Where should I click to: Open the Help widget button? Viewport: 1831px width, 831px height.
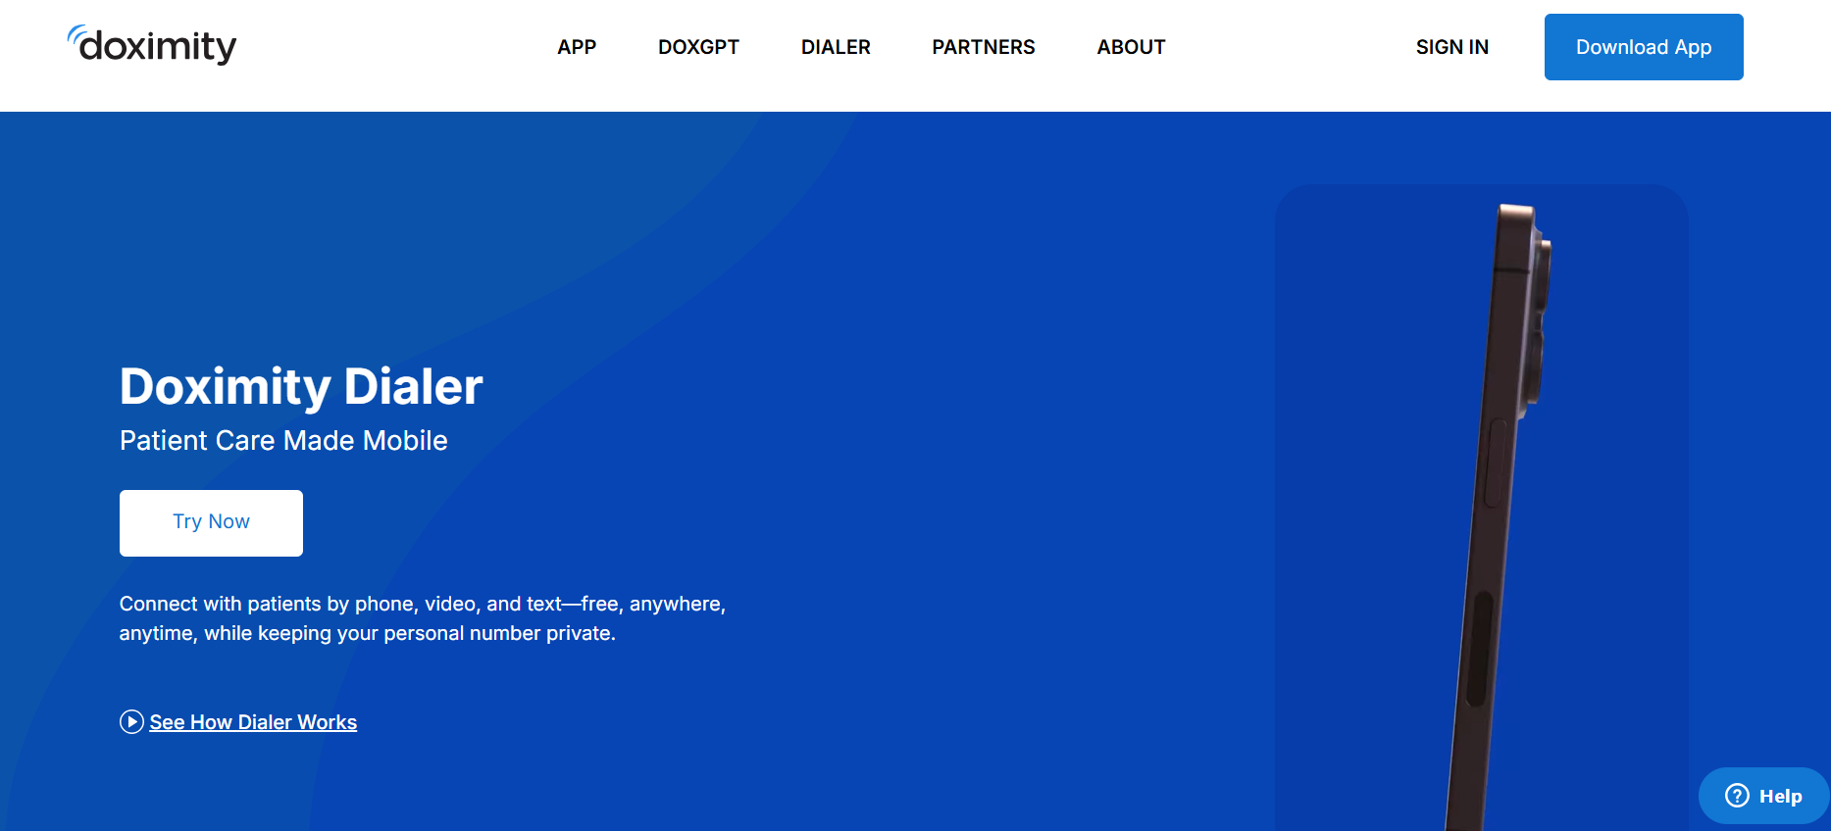click(1763, 796)
